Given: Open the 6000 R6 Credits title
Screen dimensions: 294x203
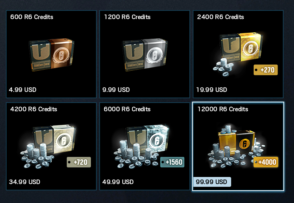Looking at the screenshot, I should (127, 109).
